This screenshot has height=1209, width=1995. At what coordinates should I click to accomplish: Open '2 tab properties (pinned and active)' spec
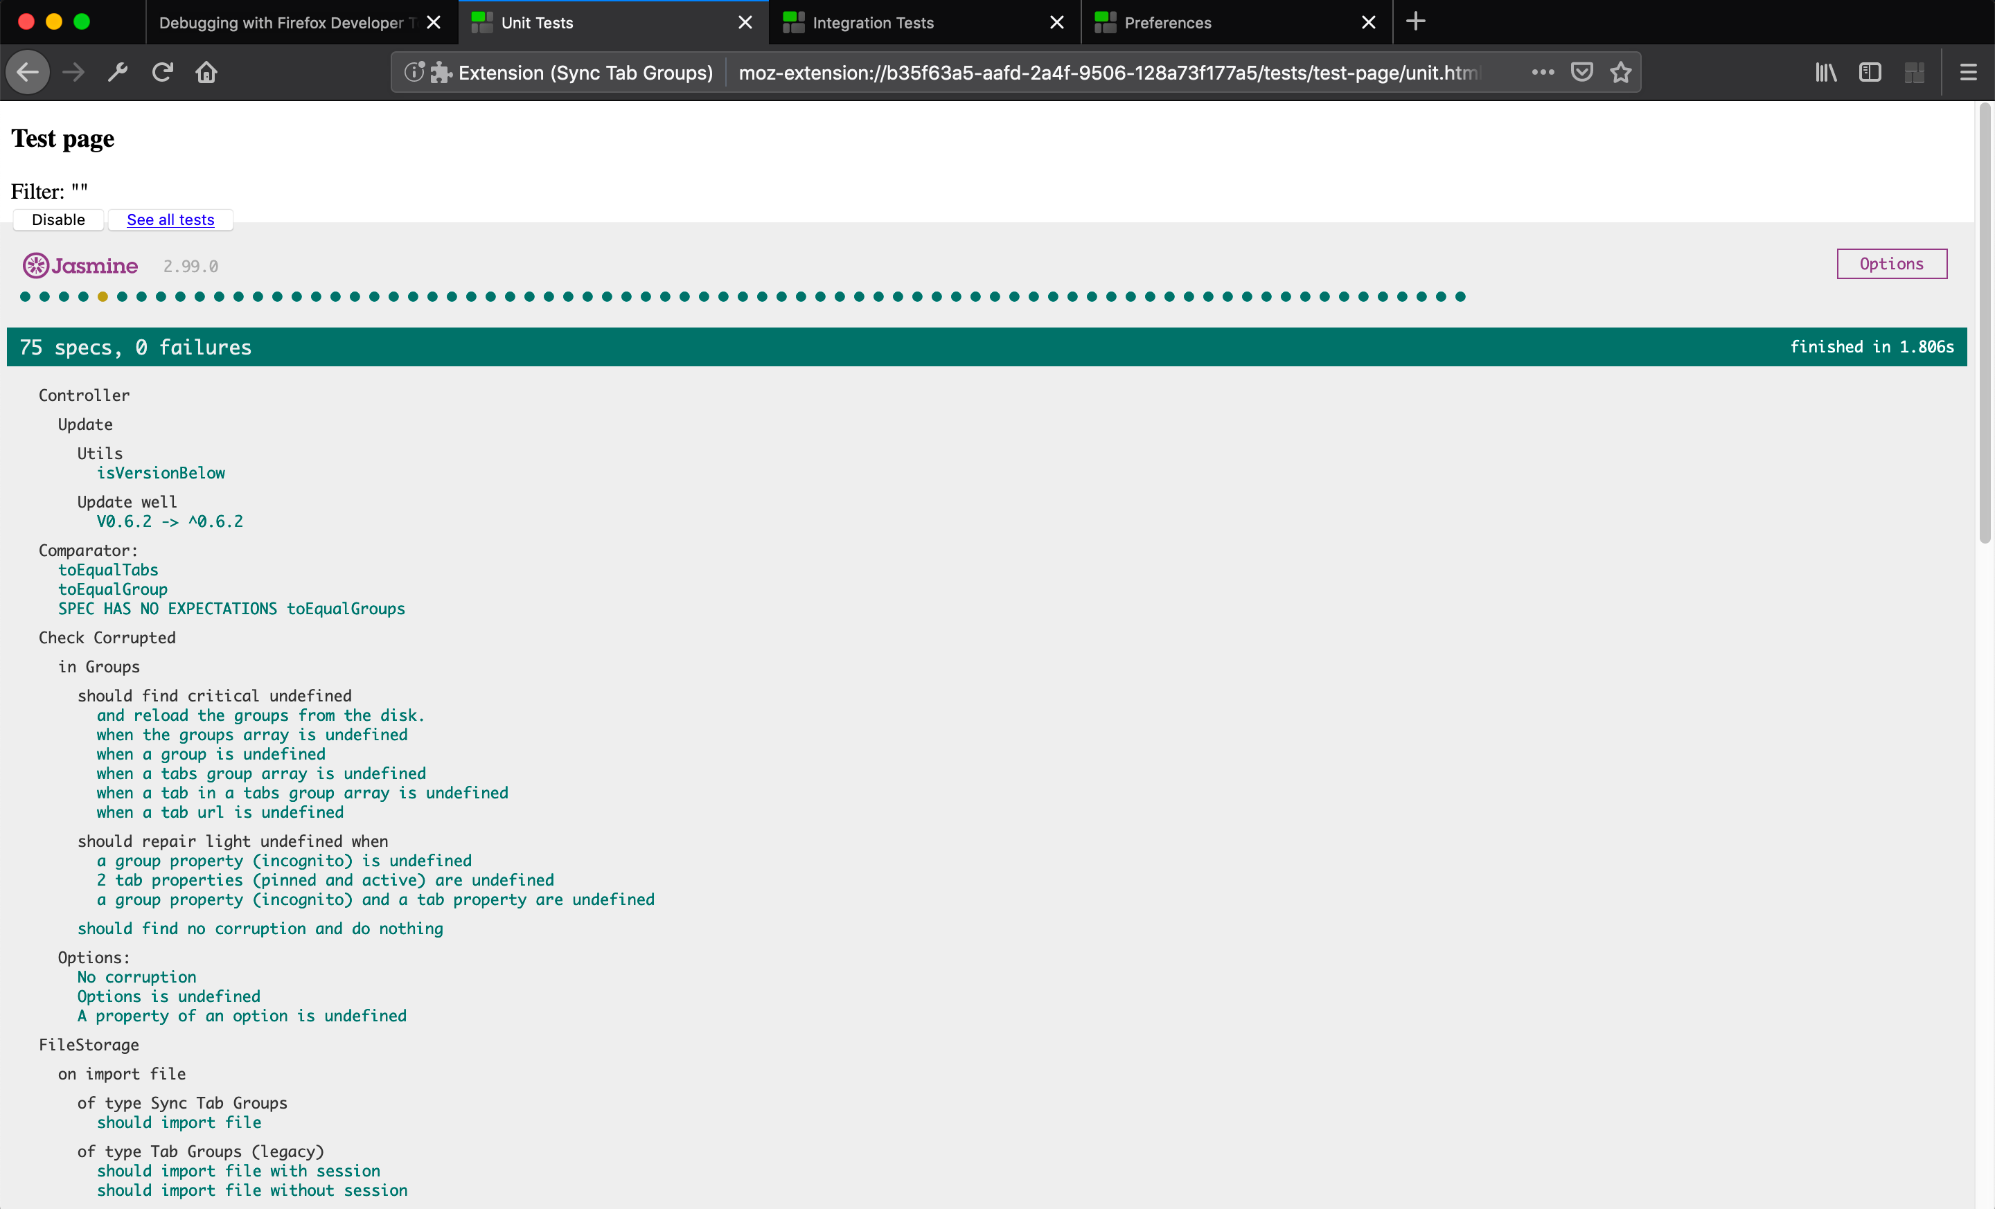tap(326, 881)
